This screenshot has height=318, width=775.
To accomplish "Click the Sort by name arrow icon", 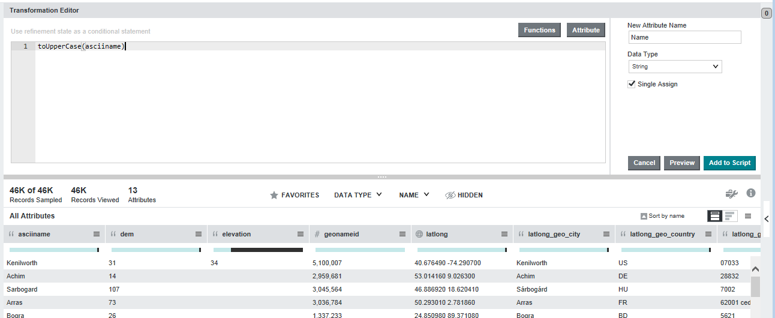I will coord(644,216).
